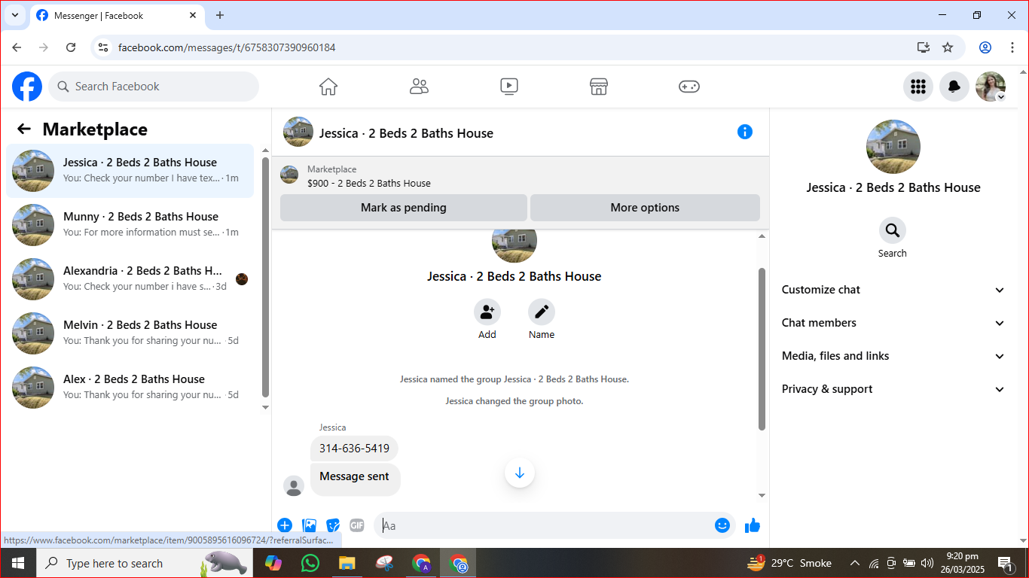Open the Gaming controller icon
Viewport: 1029px width, 578px height.
pyautogui.click(x=689, y=87)
